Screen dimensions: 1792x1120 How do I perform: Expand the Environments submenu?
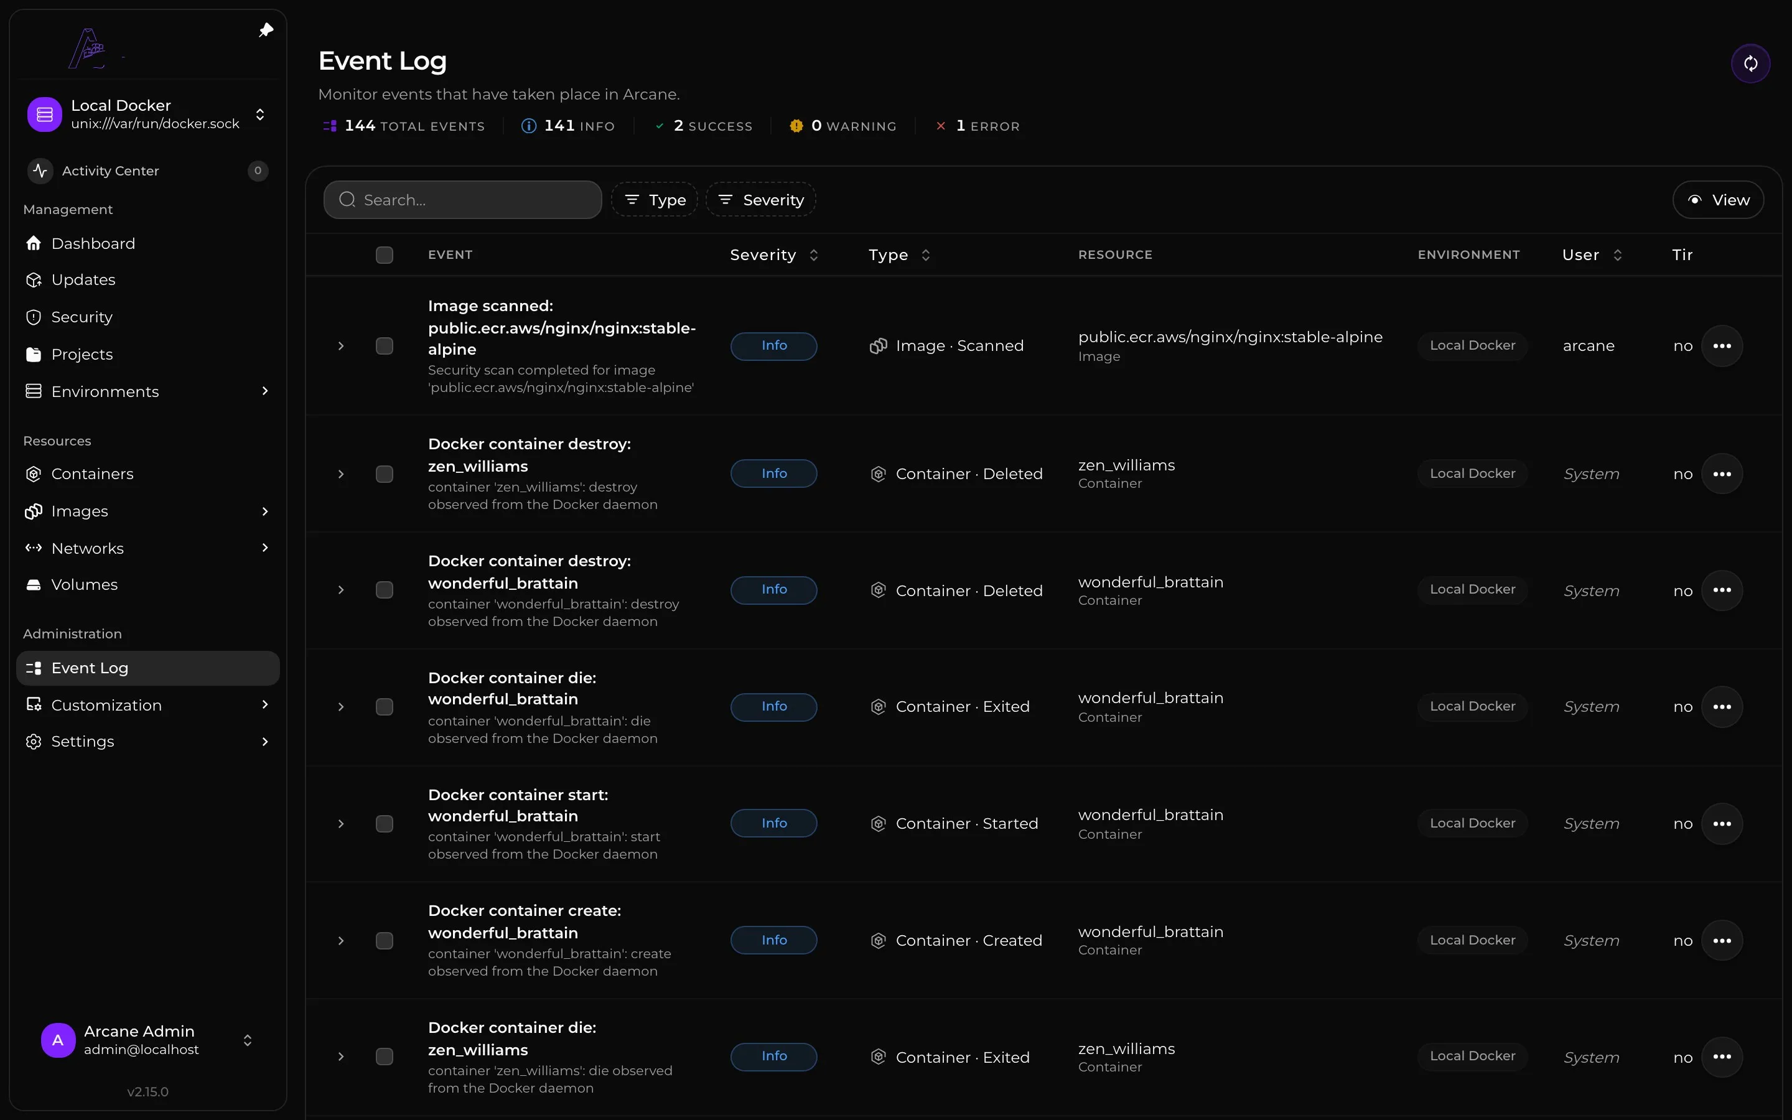[x=265, y=391]
